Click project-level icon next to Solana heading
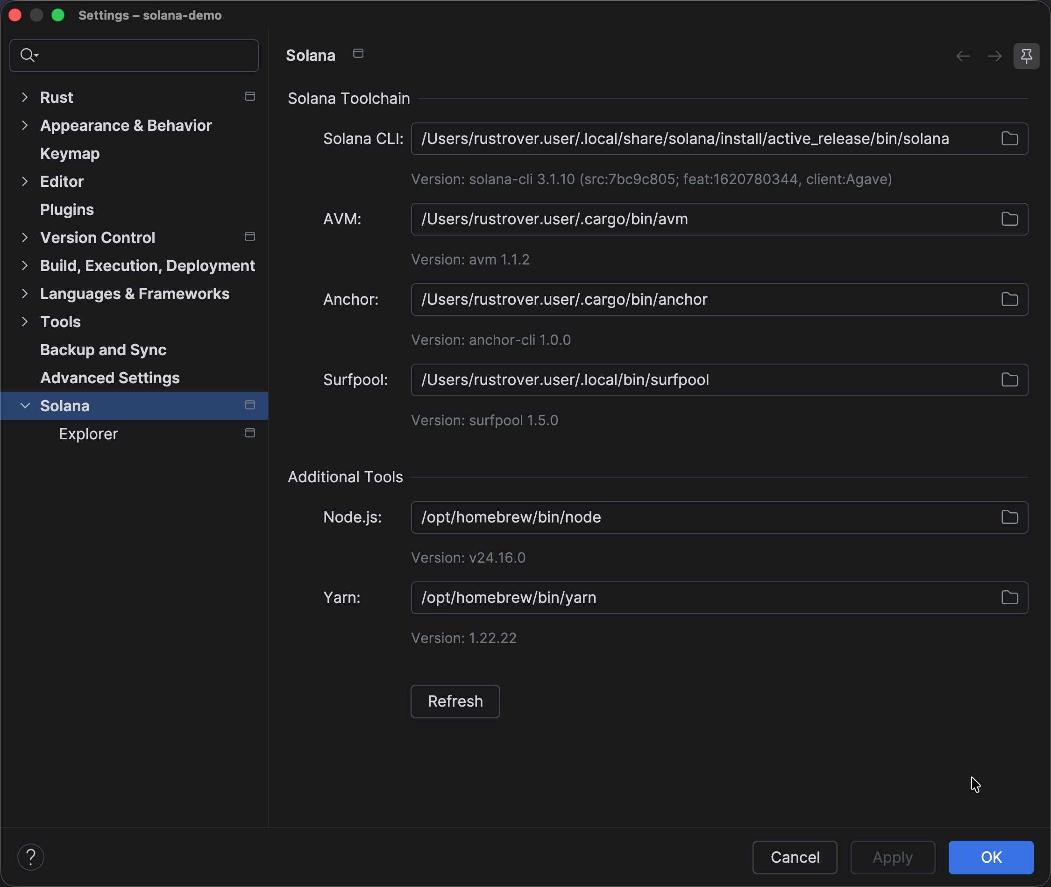Screen dimensions: 1051x887 coord(358,53)
